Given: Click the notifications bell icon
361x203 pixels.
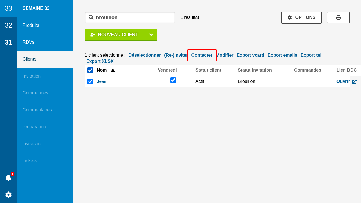Looking at the screenshot, I should click(8, 178).
